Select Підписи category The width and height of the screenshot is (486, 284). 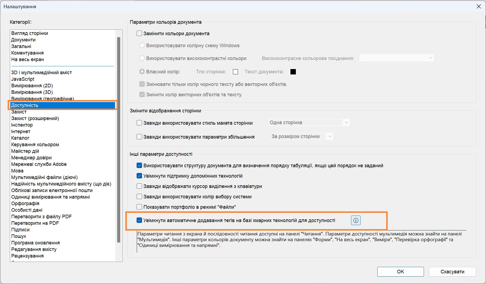[x=63, y=230]
